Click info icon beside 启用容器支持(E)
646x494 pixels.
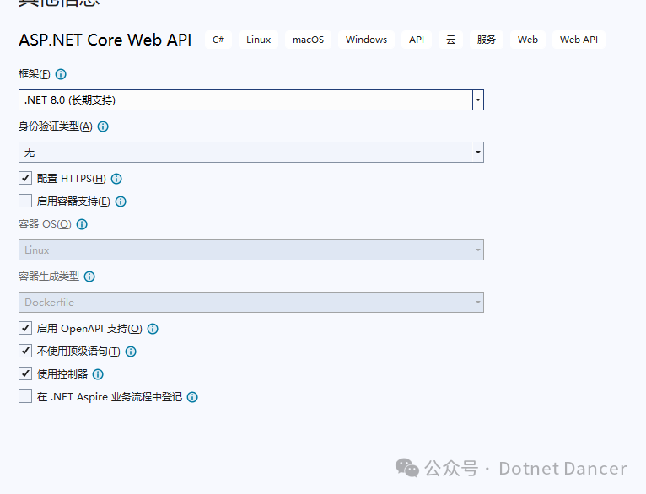[121, 201]
